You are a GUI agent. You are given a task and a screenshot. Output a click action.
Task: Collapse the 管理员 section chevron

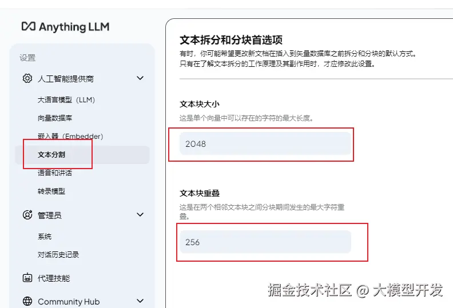click(x=140, y=215)
